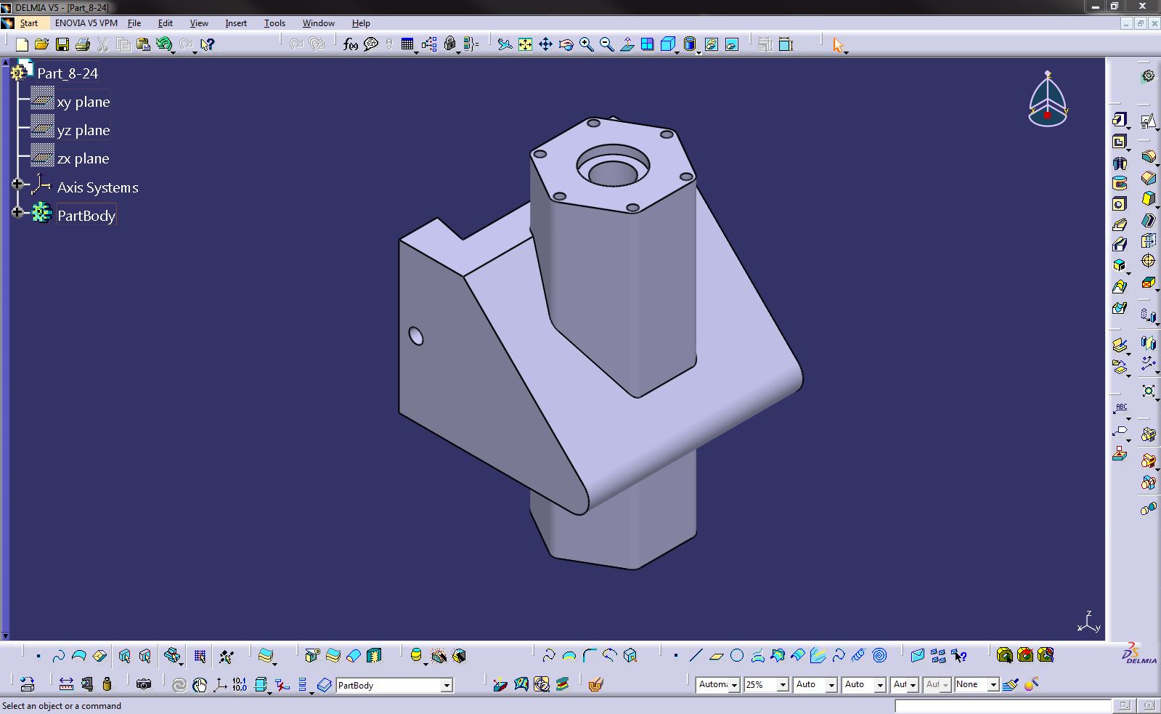
Task: Click the Design Table icon
Action: pyautogui.click(x=407, y=45)
